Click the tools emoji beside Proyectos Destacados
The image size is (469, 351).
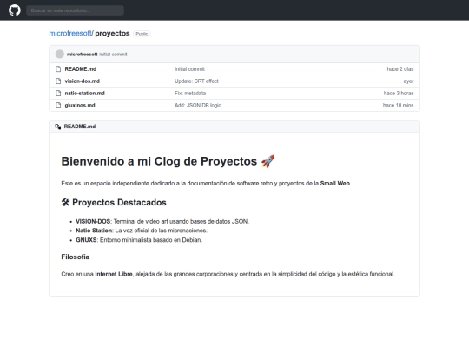click(x=65, y=202)
